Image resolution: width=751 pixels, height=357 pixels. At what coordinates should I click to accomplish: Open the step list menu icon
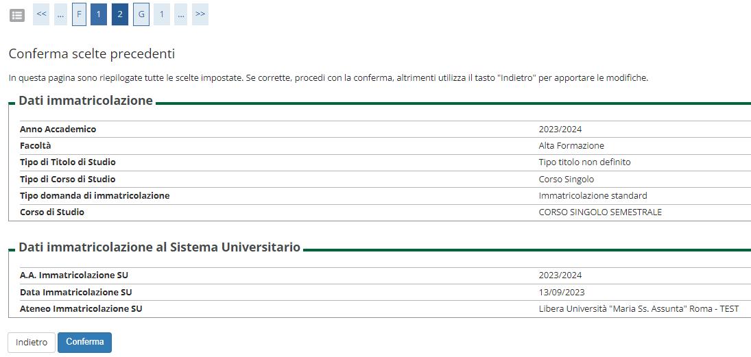(17, 14)
